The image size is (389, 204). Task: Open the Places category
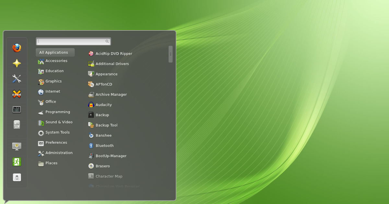[x=51, y=163]
